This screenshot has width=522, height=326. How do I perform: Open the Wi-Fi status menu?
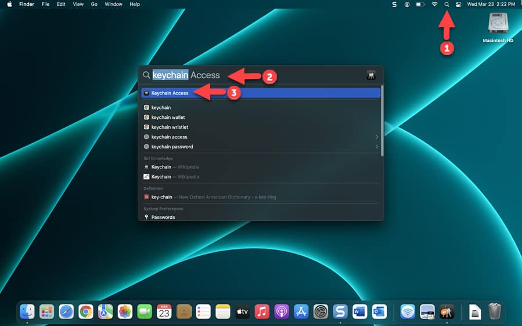click(x=434, y=4)
